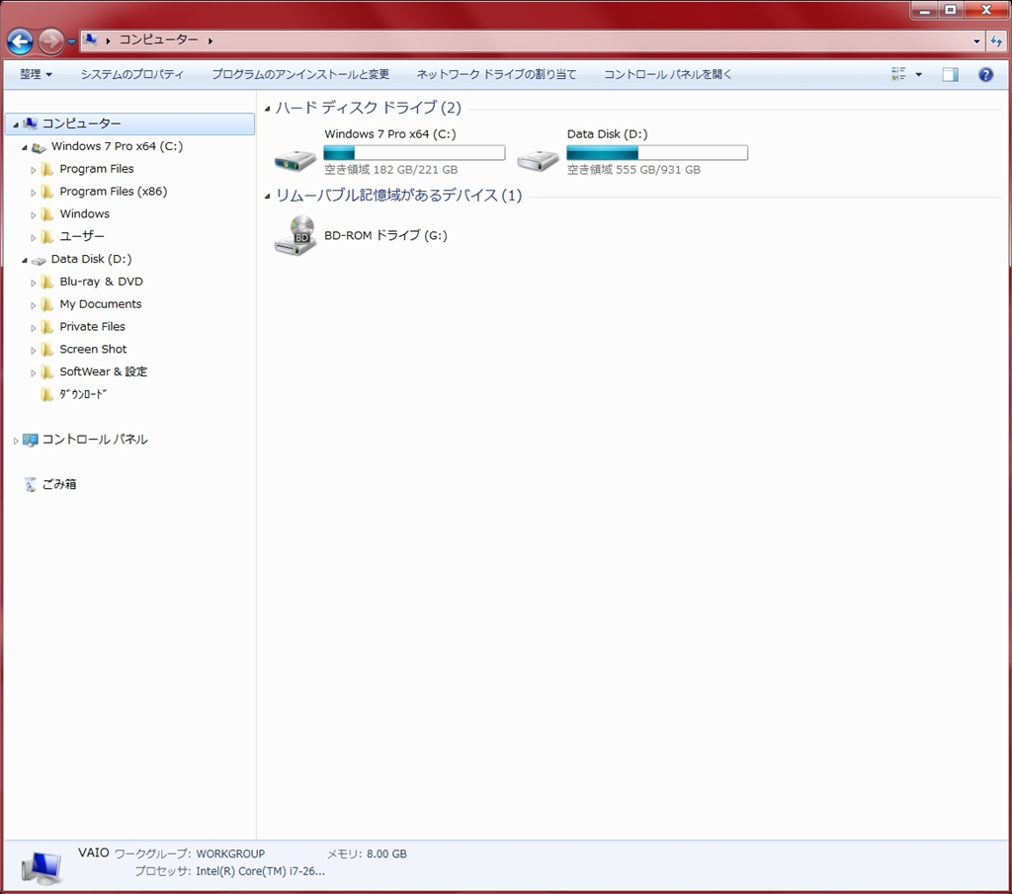
Task: Select コントロール パネル label in tree
Action: pyautogui.click(x=95, y=440)
